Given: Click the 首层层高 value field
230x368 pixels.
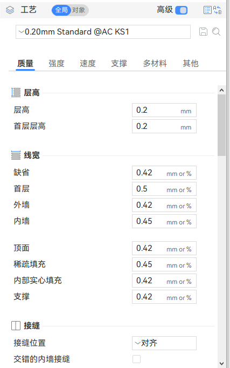Looking at the screenshot, I should coord(164,126).
